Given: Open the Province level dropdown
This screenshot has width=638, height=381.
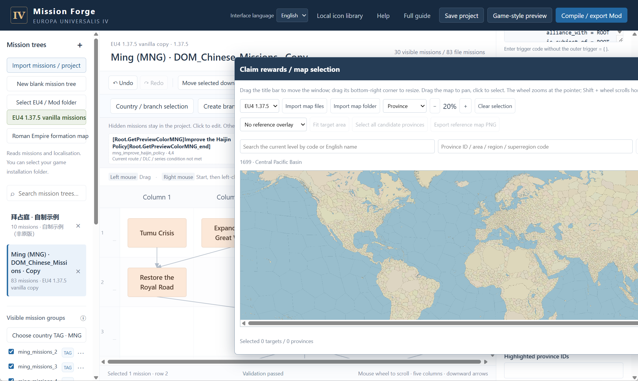Looking at the screenshot, I should click(405, 106).
